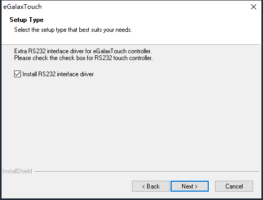Click the eGalaxTouch window title text
This screenshot has height=200, width=263.
click(22, 7)
